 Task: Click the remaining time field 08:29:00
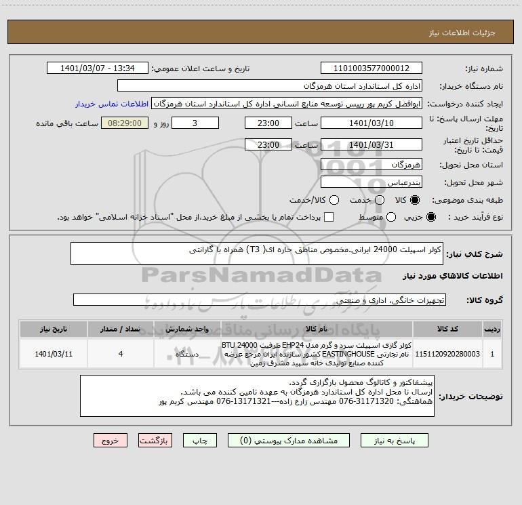[125, 123]
